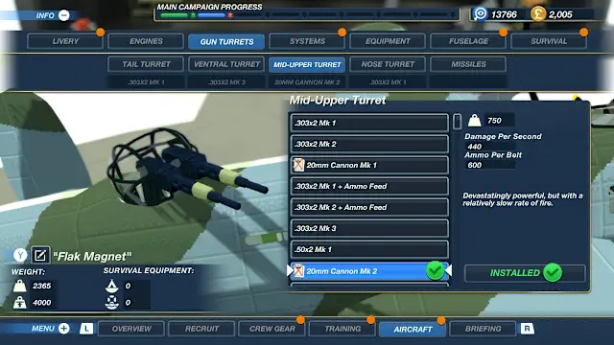Viewport: 614px width, 345px height.
Task: Go to BRIEFING section
Action: [483, 329]
